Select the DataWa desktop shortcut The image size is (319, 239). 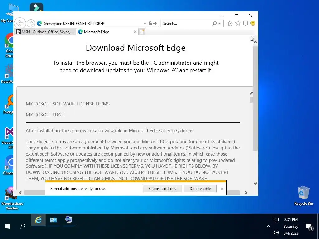(7, 73)
